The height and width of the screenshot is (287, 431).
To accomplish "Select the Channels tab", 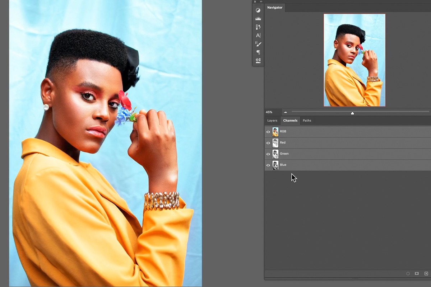I will (x=290, y=121).
